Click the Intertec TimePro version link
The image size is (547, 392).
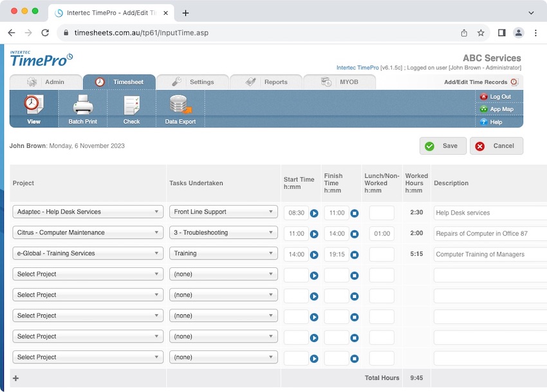[x=358, y=67]
